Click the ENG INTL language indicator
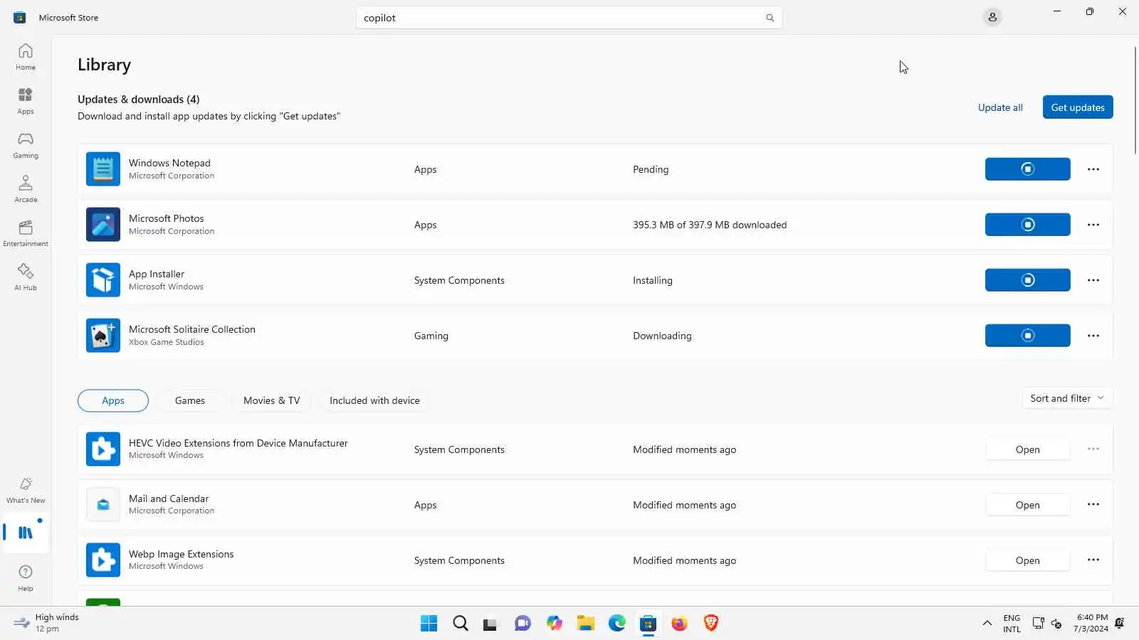This screenshot has width=1139, height=640. pos(1012,624)
